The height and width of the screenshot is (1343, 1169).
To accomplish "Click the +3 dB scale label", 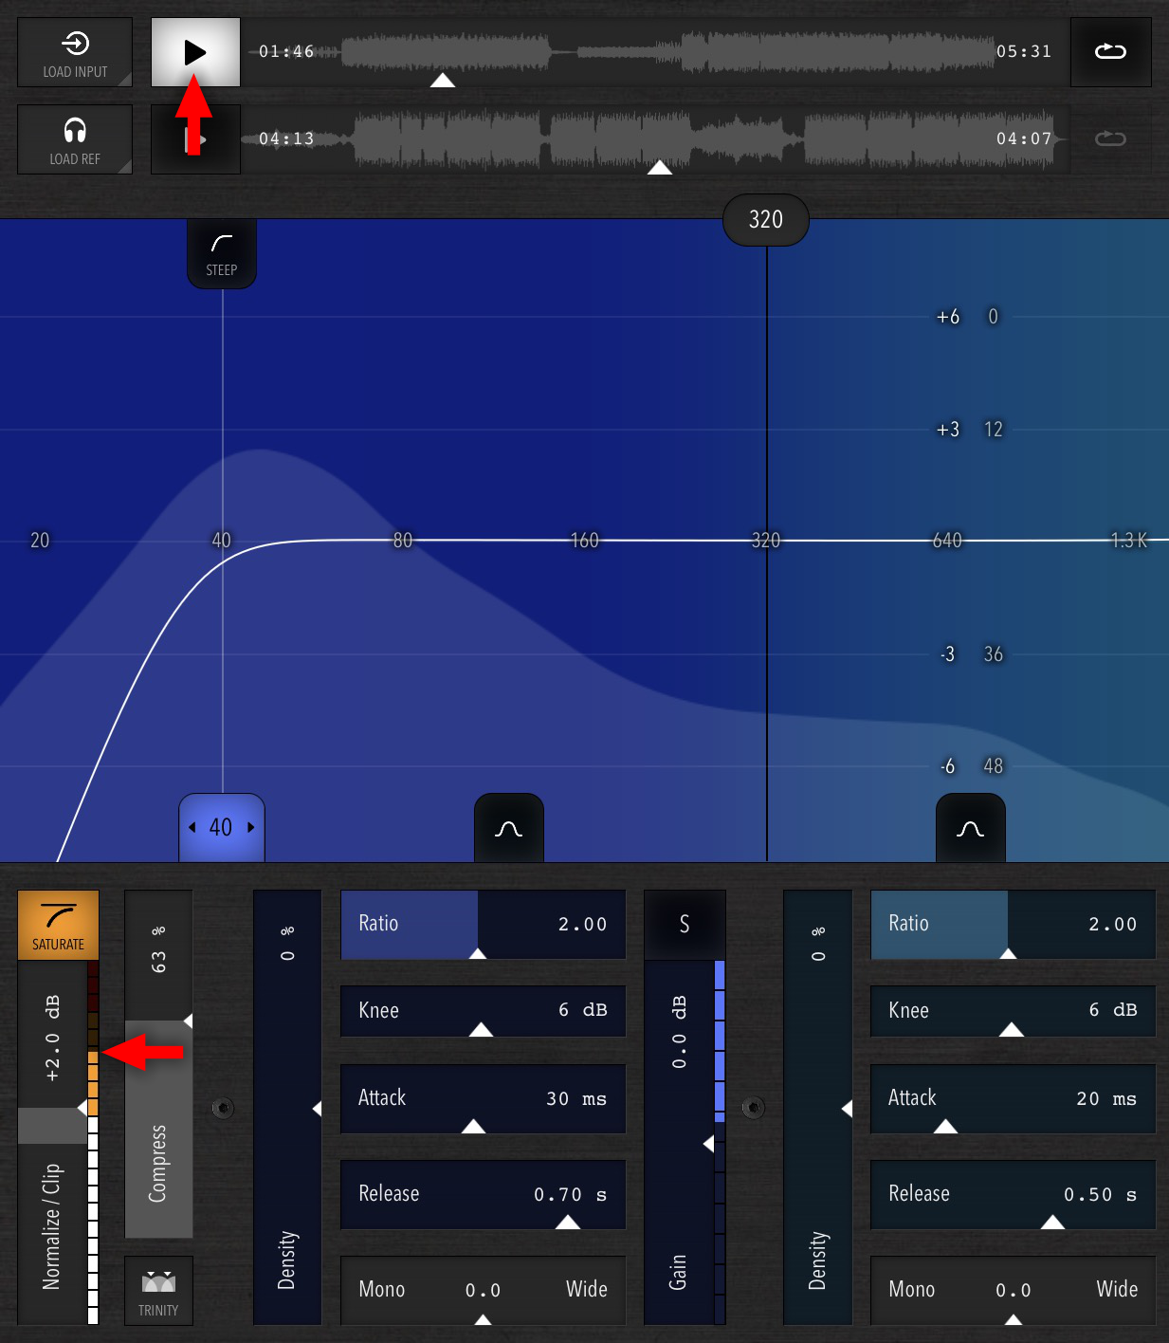I will point(948,430).
